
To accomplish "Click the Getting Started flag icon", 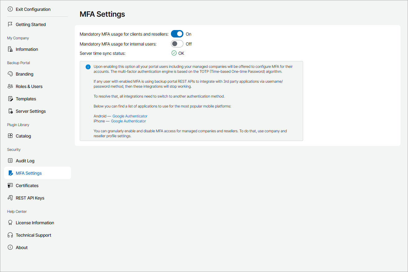I will 10,24.
